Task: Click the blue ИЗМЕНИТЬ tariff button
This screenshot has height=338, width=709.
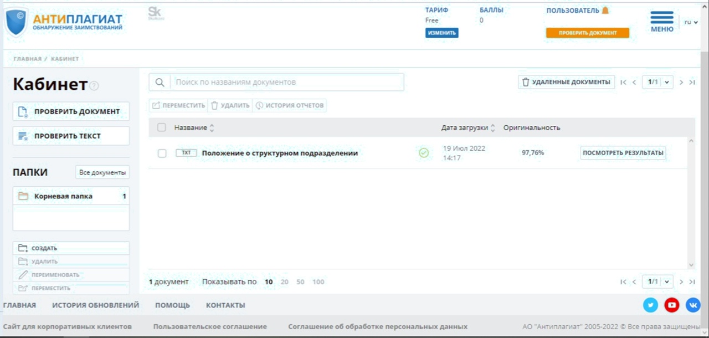Action: tap(442, 33)
